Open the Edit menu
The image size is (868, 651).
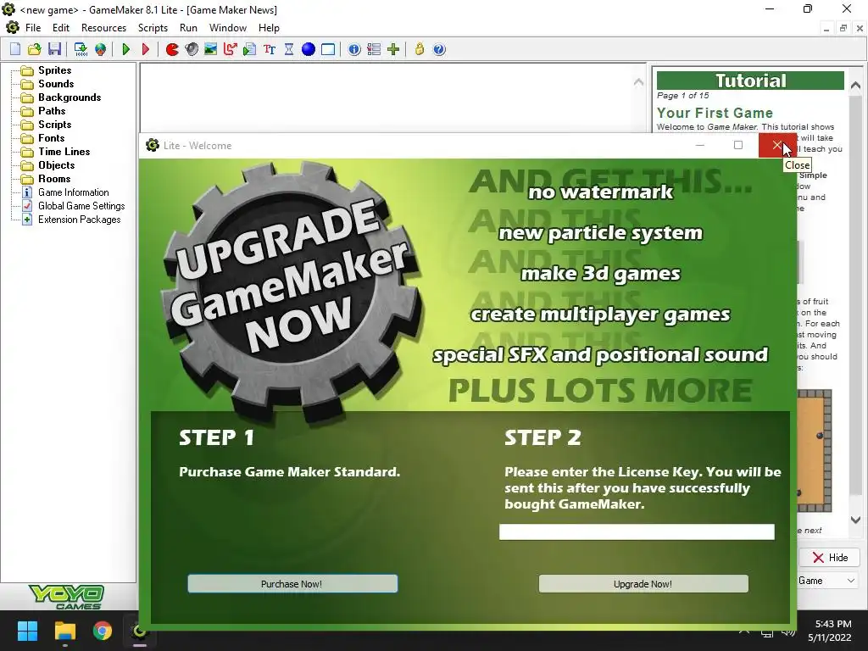(x=61, y=28)
